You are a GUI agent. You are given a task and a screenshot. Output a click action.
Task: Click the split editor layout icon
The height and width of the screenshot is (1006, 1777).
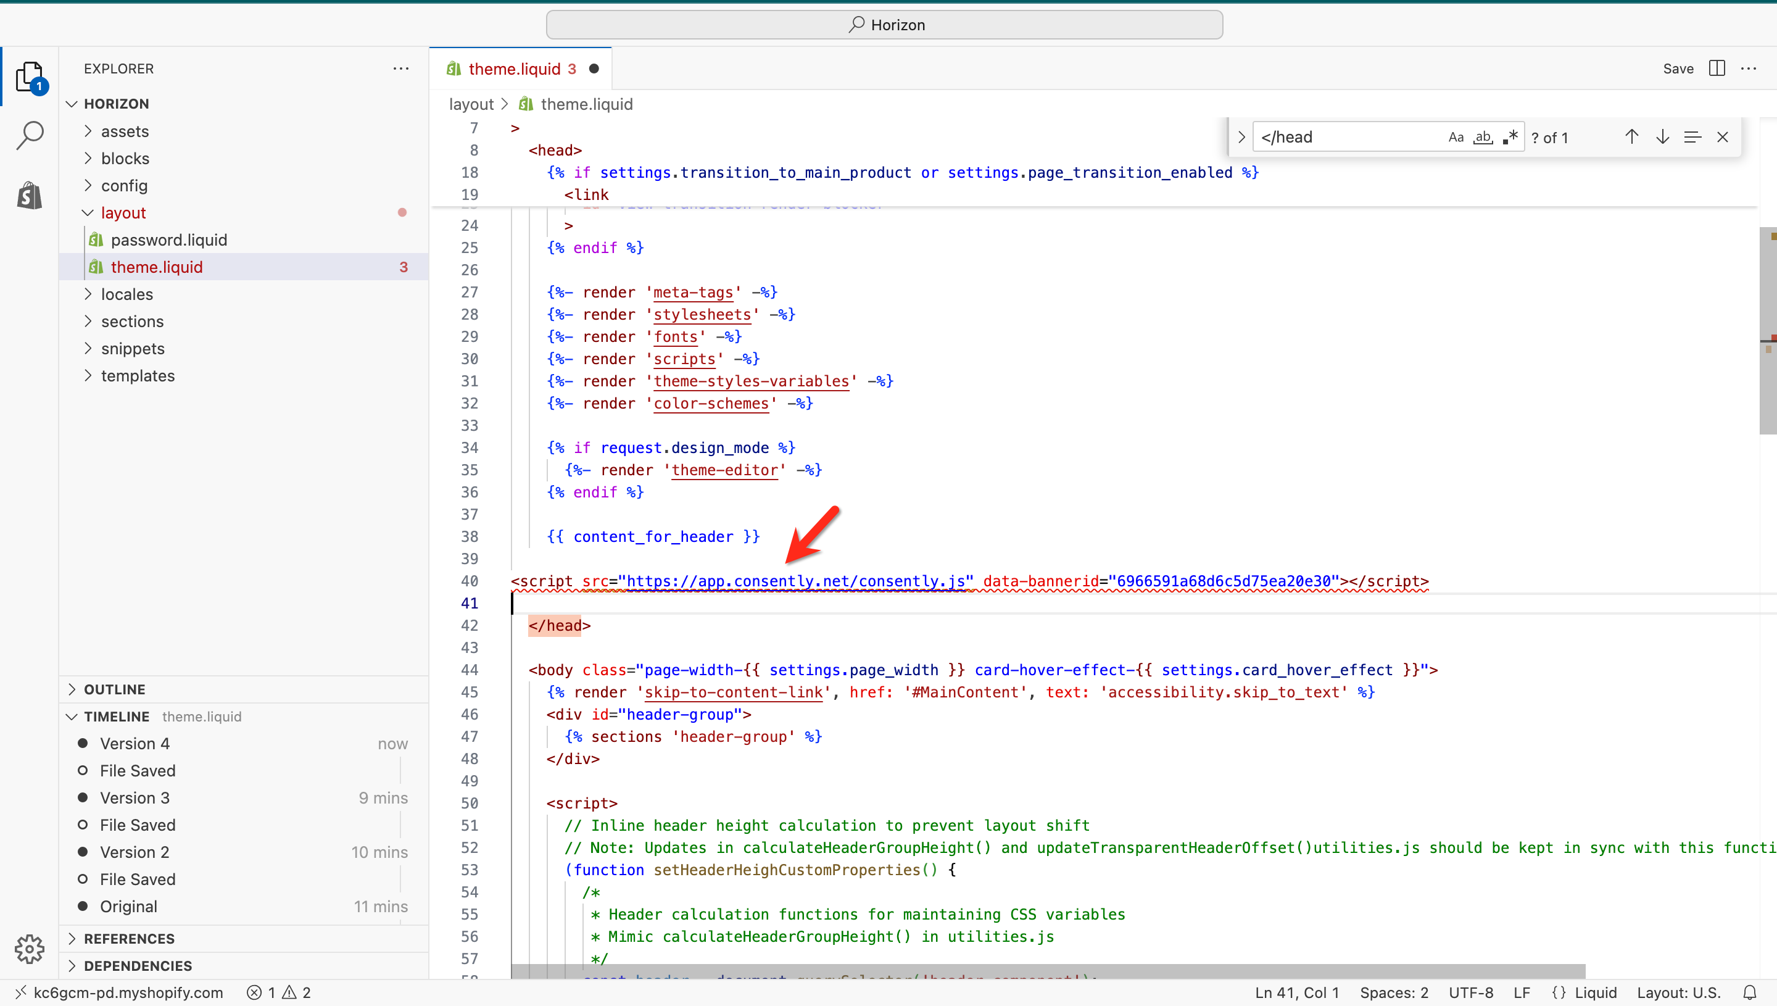click(x=1717, y=69)
